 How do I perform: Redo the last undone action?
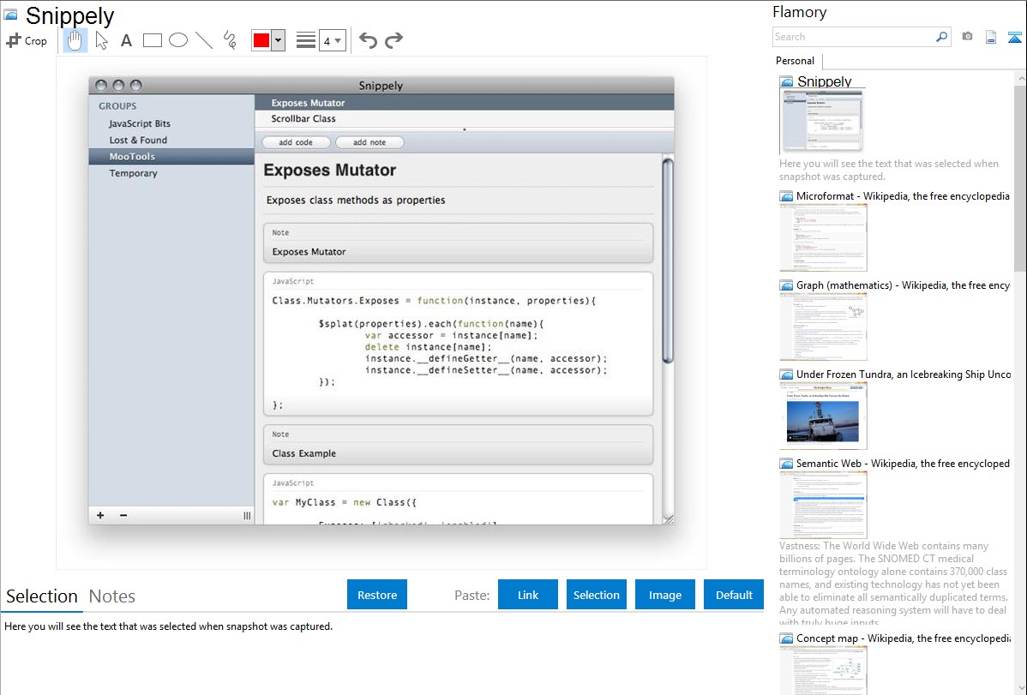tap(393, 40)
